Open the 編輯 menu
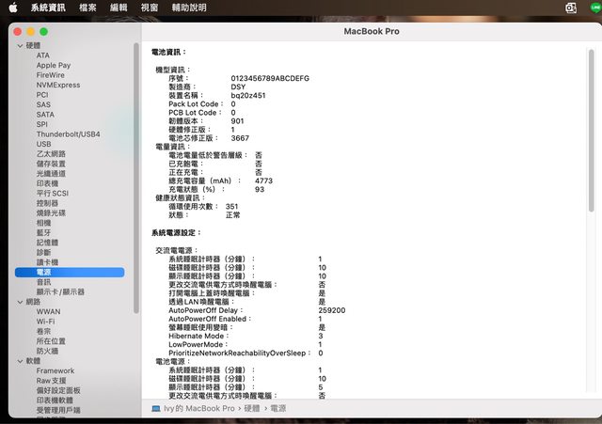 [x=119, y=8]
